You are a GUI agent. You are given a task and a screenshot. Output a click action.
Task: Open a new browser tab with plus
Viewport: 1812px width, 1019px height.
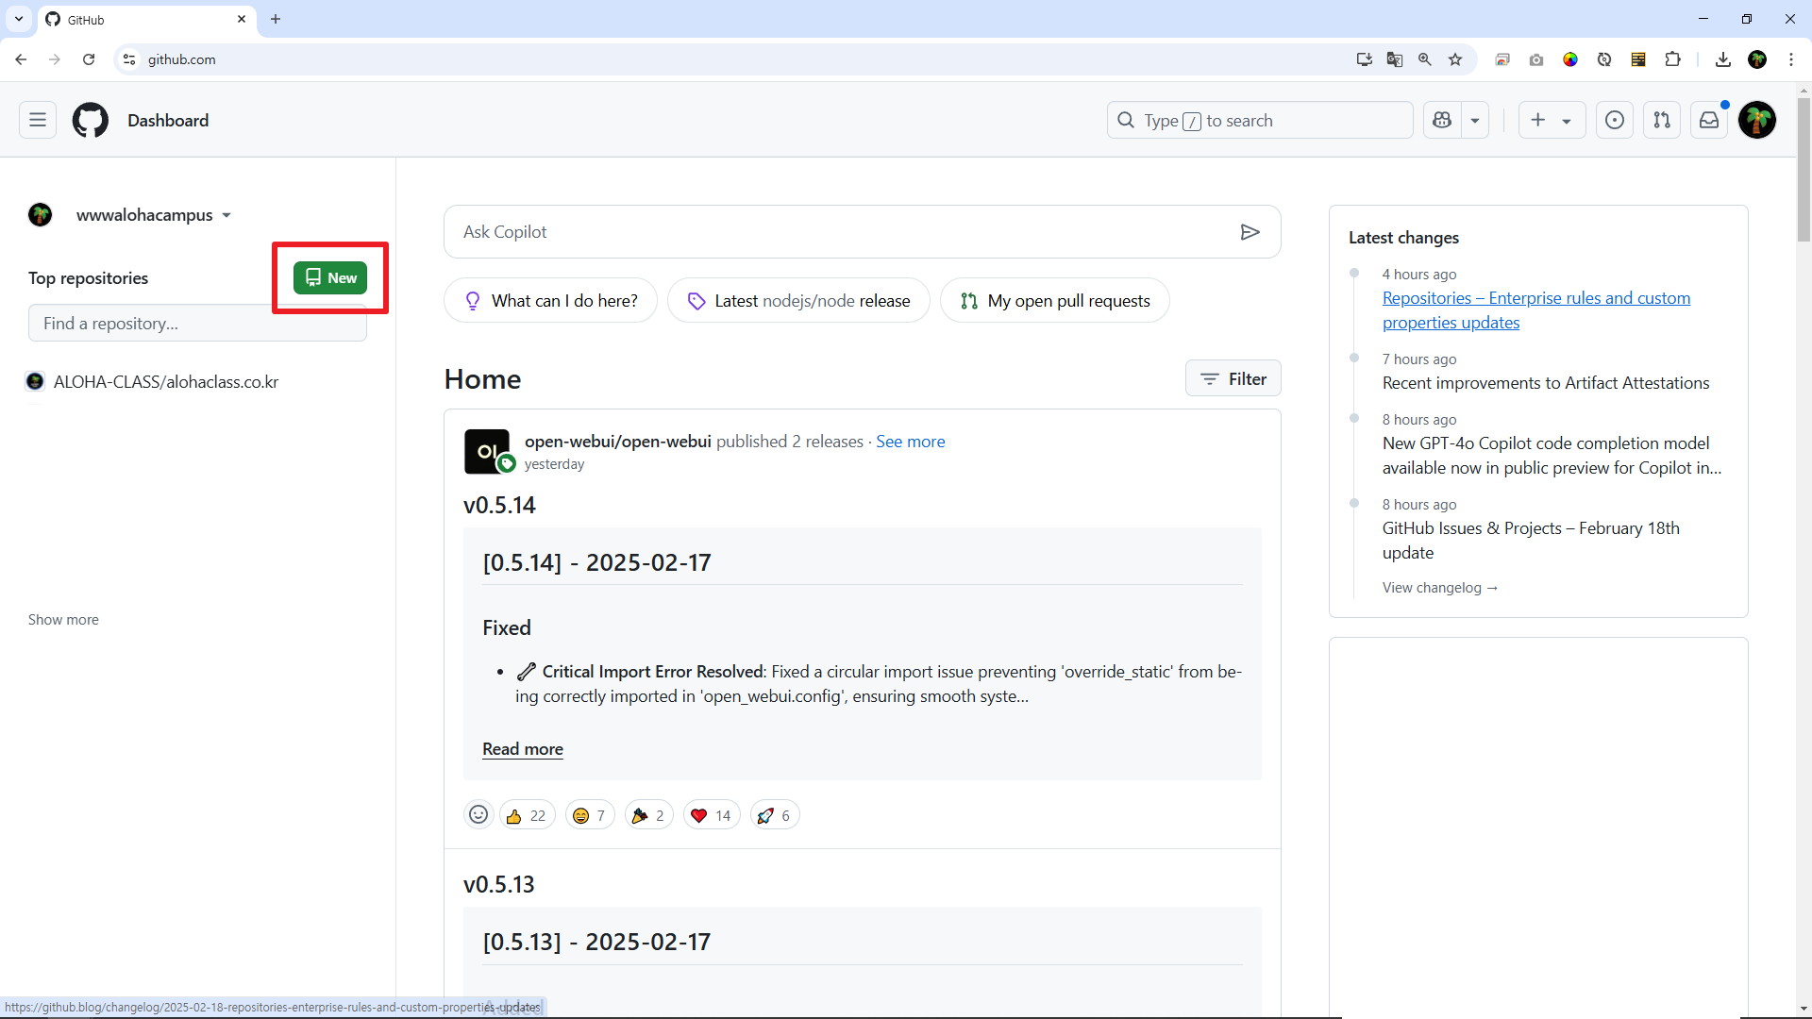pyautogui.click(x=276, y=19)
